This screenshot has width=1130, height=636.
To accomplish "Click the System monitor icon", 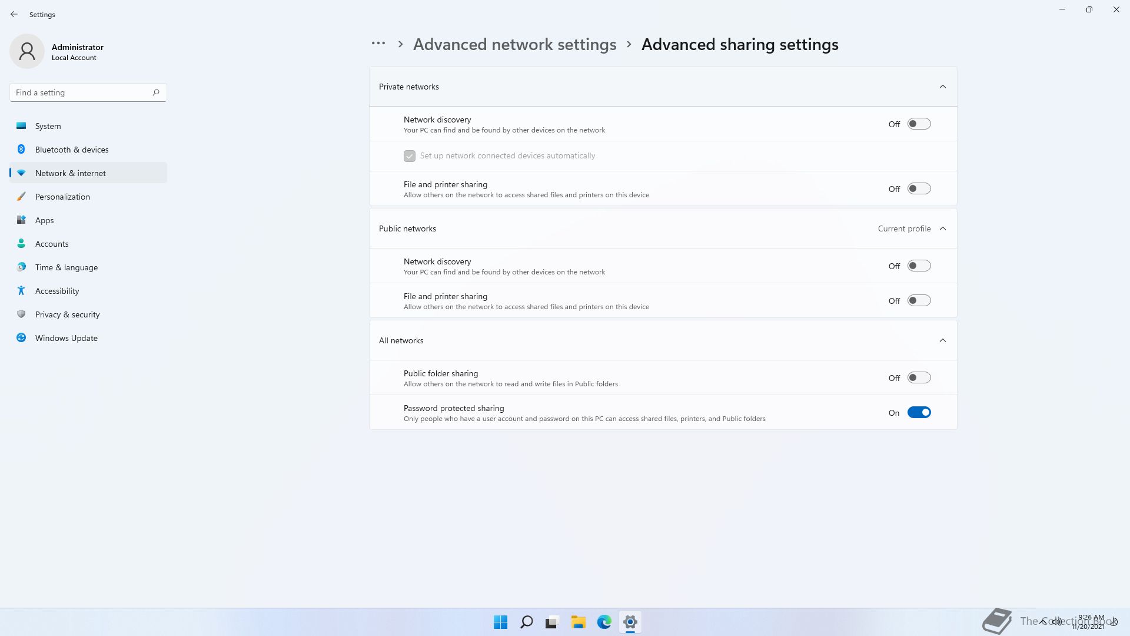I will tap(21, 125).
